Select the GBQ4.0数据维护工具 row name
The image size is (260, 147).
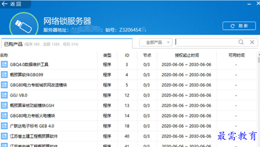(29, 64)
